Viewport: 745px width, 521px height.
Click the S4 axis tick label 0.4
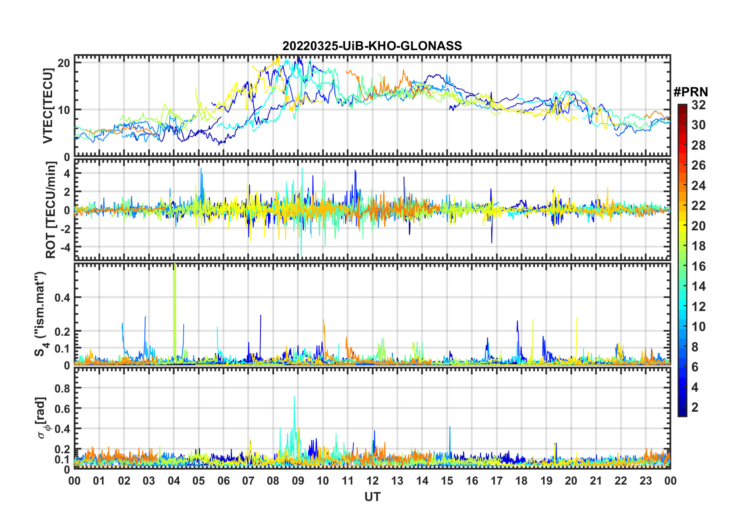click(62, 298)
